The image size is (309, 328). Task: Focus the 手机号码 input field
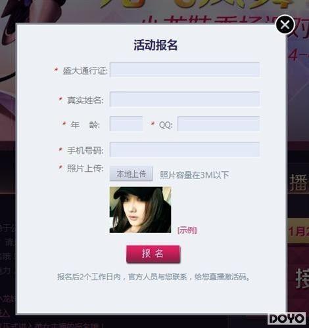185,150
